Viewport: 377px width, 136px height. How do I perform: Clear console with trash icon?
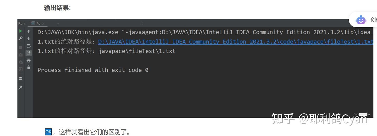coord(29,67)
